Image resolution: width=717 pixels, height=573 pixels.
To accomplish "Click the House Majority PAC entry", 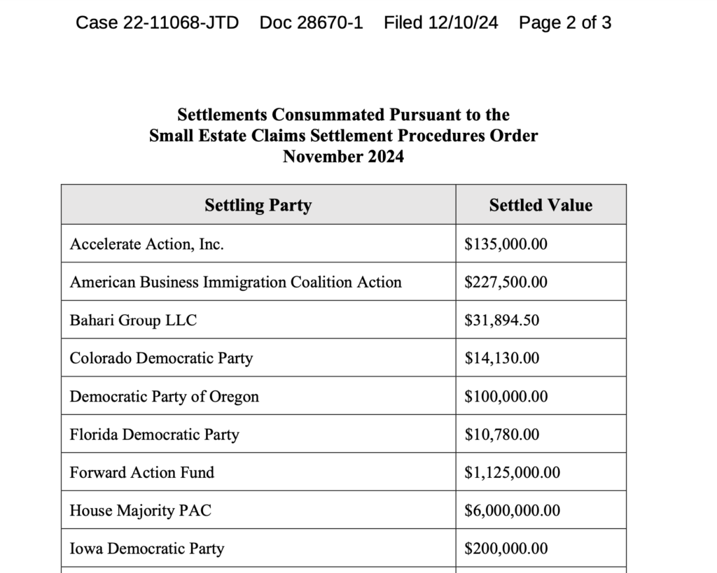I will click(140, 511).
